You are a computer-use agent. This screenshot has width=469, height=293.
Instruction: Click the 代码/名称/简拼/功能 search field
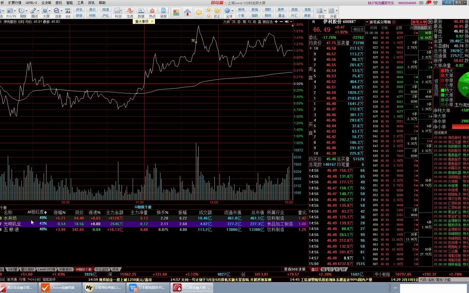coord(444,280)
